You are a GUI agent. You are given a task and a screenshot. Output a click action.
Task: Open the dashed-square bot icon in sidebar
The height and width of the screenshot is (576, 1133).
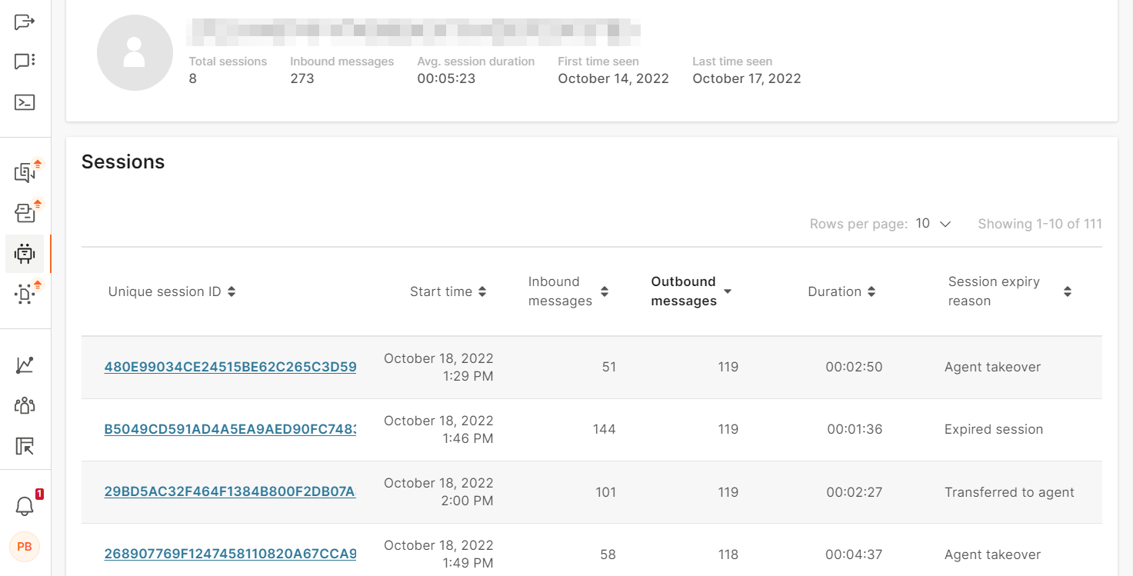[25, 294]
